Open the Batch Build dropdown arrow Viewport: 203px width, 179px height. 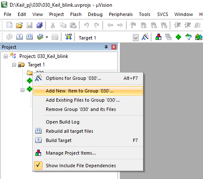47,37
